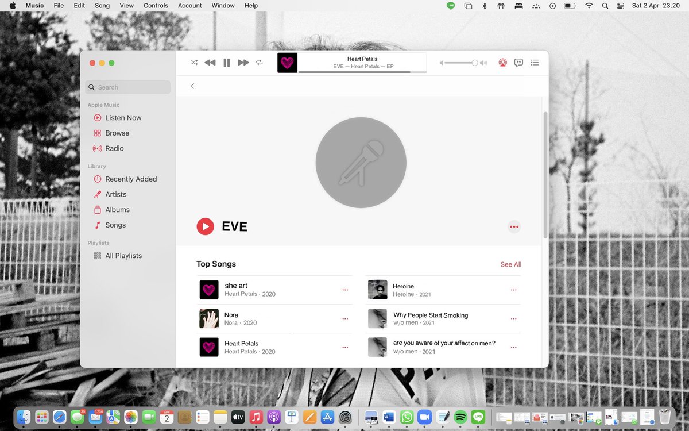The image size is (689, 431).
Task: Open the options menu for "Heroine"
Action: pyautogui.click(x=513, y=290)
